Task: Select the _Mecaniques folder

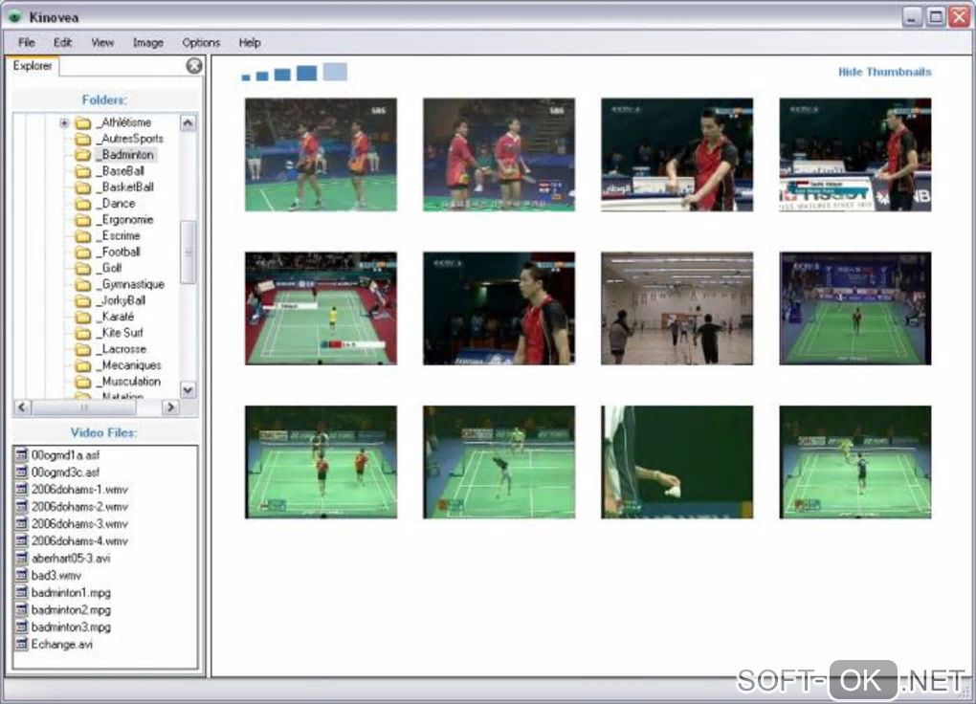Action: click(129, 364)
